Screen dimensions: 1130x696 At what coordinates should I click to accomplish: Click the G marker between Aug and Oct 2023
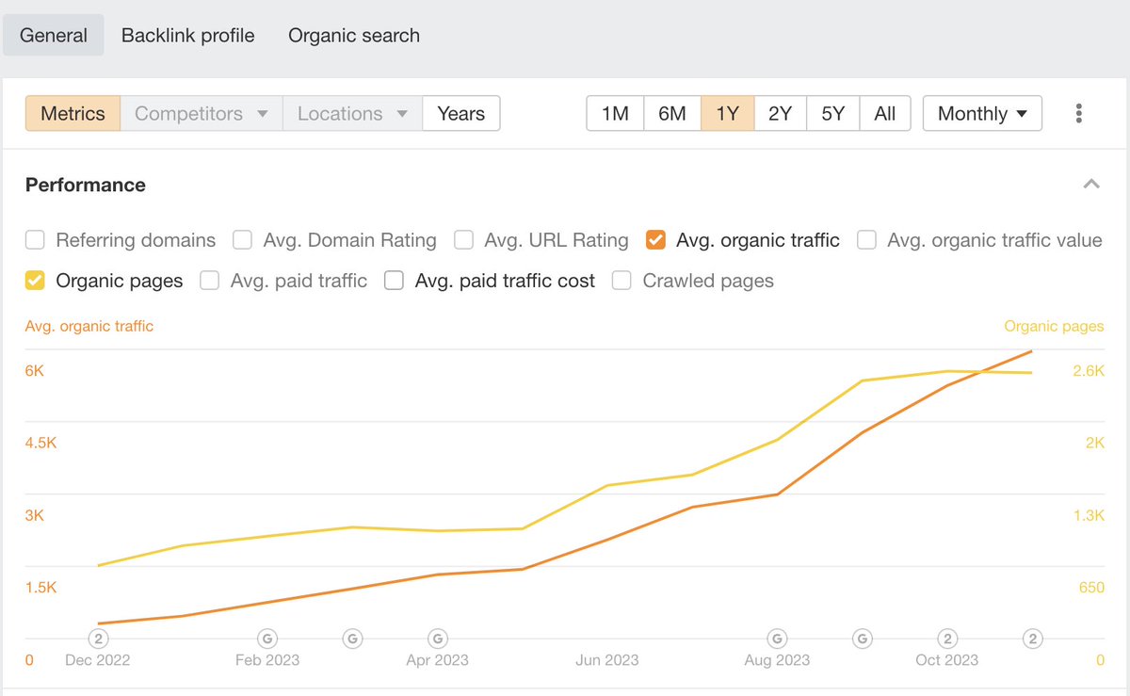point(862,638)
